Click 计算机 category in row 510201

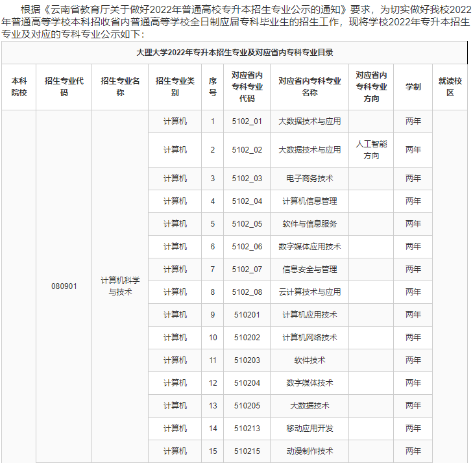pos(175,315)
